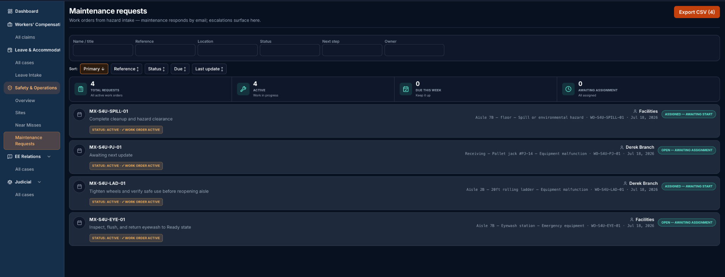Collapse the EE Relations section chevron
725x277 pixels.
point(49,157)
